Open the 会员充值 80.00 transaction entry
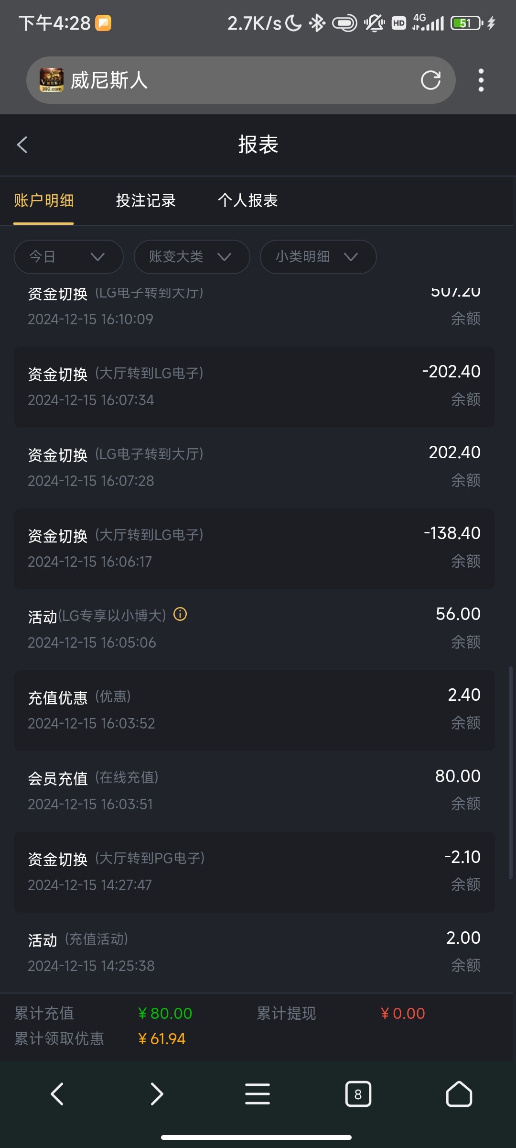This screenshot has width=516, height=1148. 254,790
